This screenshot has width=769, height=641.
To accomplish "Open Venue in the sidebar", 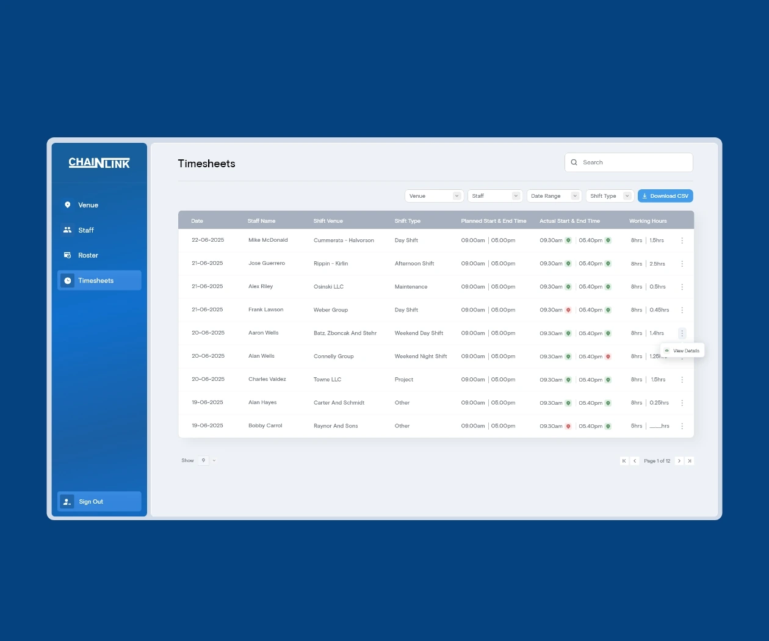I will pyautogui.click(x=99, y=205).
